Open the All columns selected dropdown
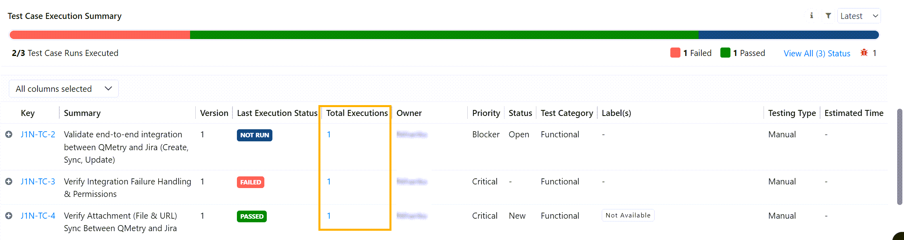The width and height of the screenshot is (904, 240). 64,89
